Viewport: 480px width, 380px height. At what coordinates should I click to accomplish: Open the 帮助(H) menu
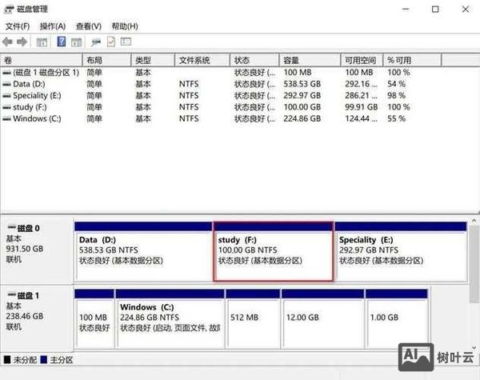point(124,26)
